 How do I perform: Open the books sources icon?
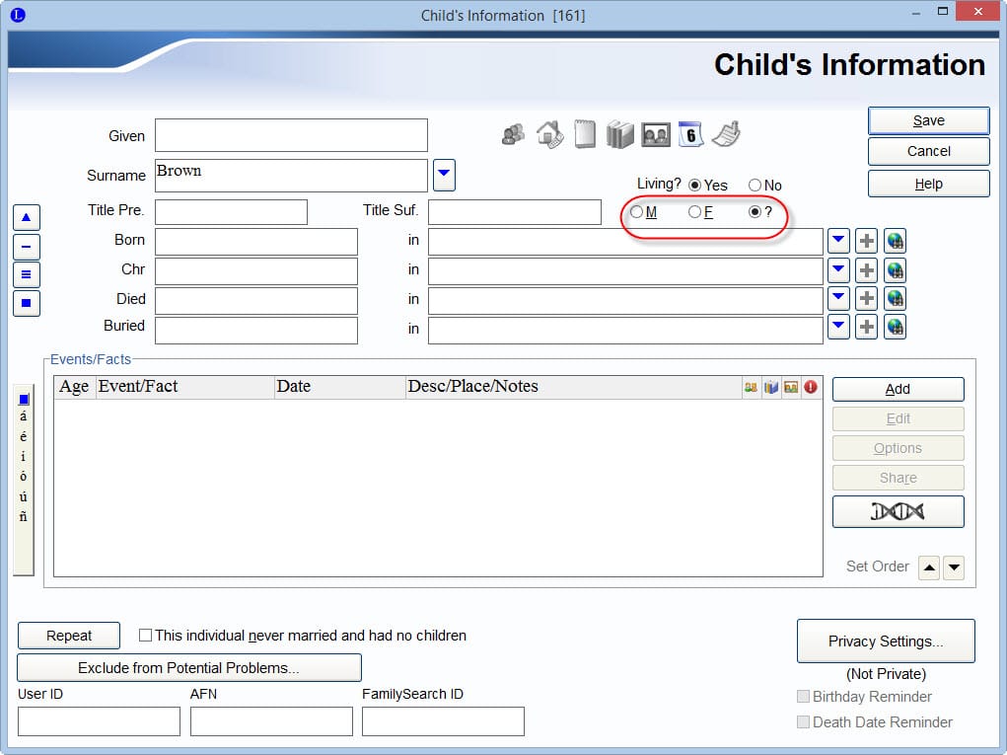619,134
